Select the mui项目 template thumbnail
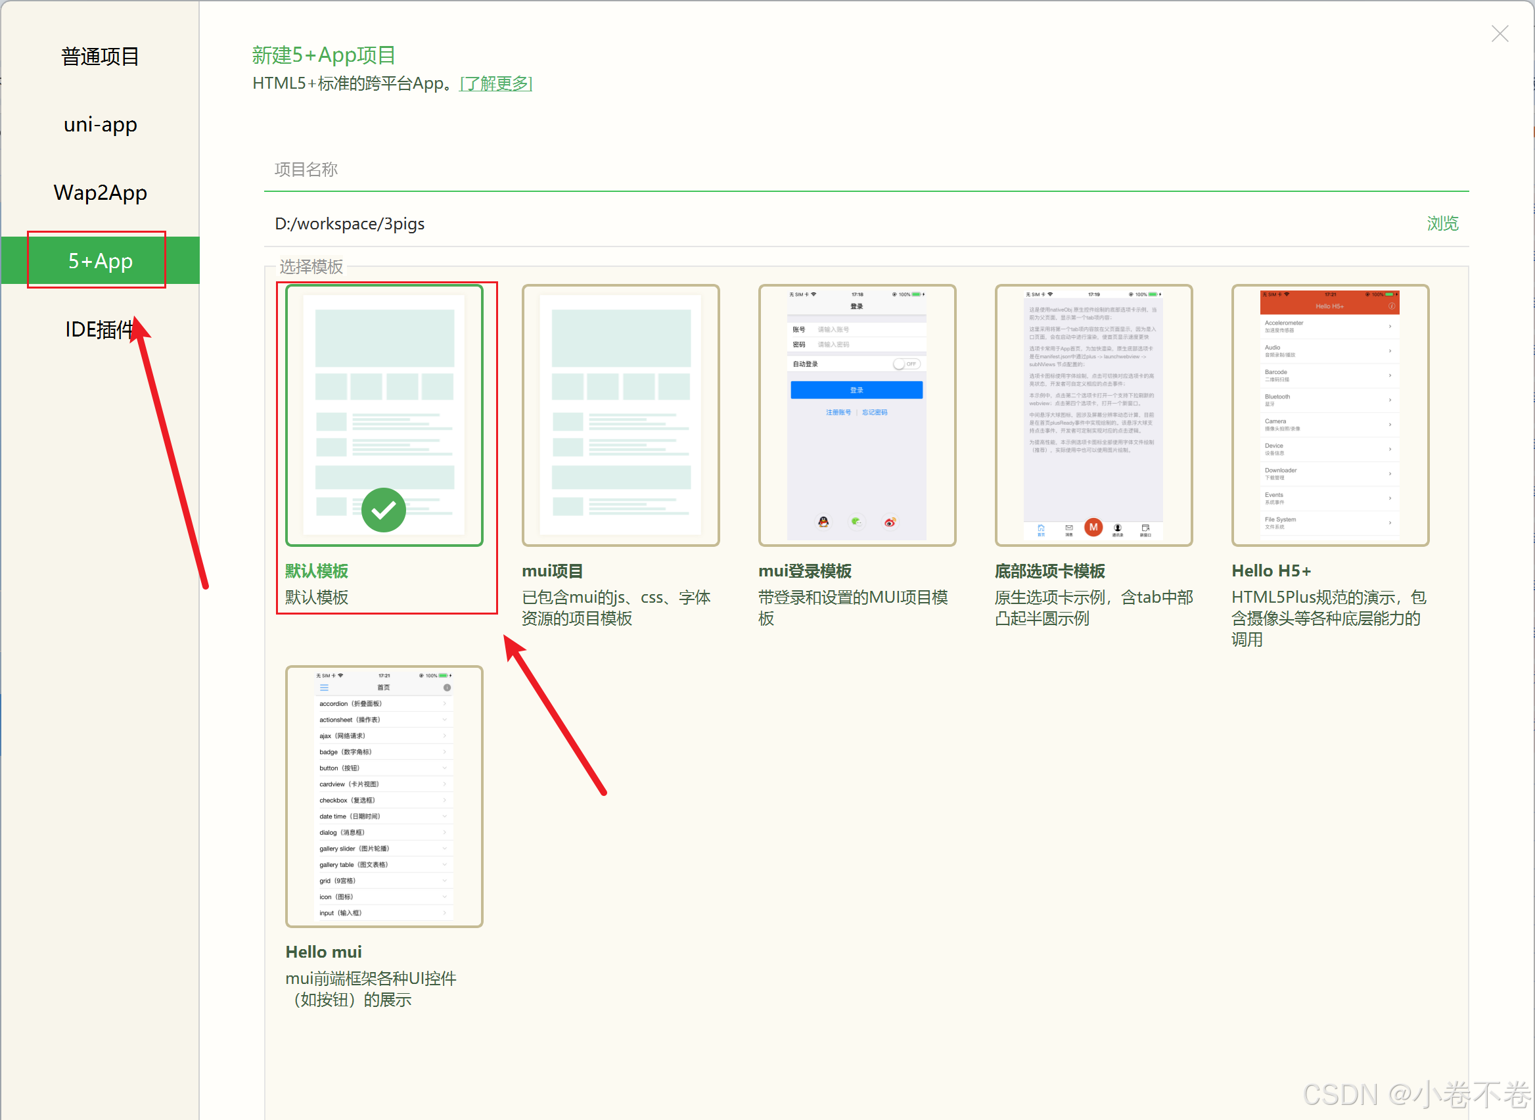Screen dimensions: 1535x1120 click(x=620, y=415)
